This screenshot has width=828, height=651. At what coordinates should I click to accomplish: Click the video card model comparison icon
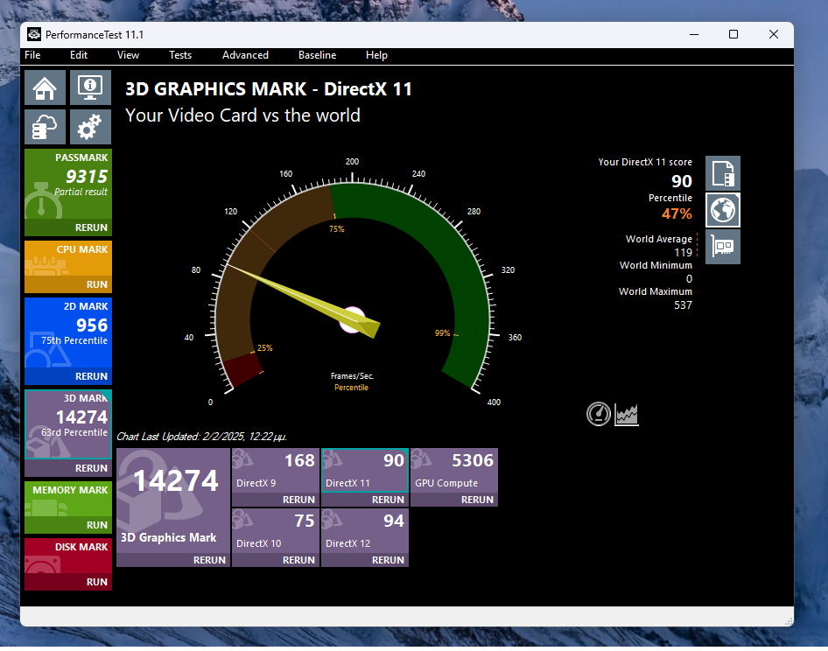tap(723, 247)
